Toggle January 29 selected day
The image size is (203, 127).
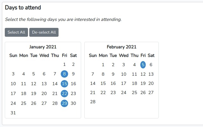click(65, 103)
